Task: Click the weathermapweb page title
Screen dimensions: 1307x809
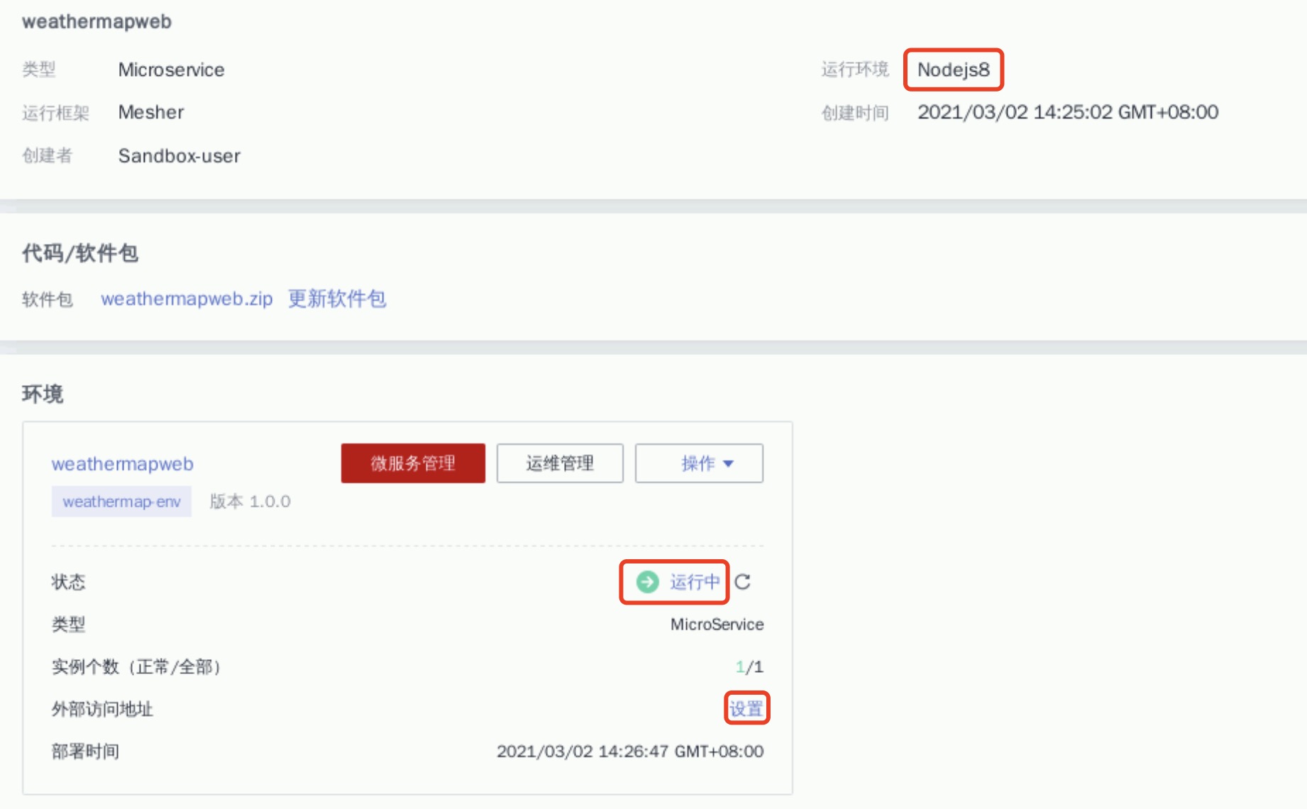Action: tap(97, 21)
